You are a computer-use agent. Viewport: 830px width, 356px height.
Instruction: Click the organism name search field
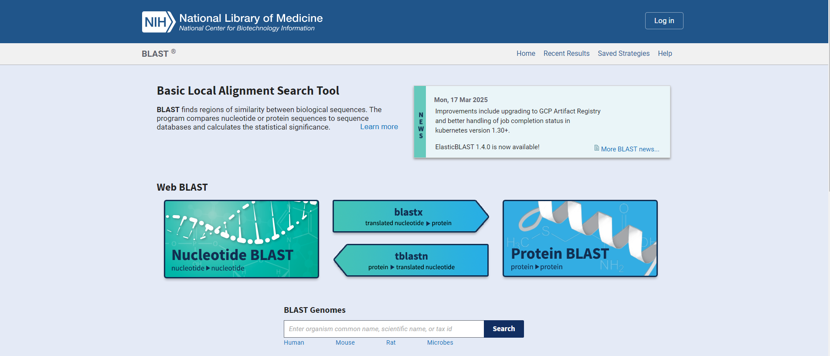pos(384,329)
